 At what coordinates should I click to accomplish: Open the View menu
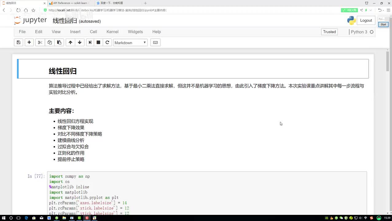pyautogui.click(x=56, y=32)
